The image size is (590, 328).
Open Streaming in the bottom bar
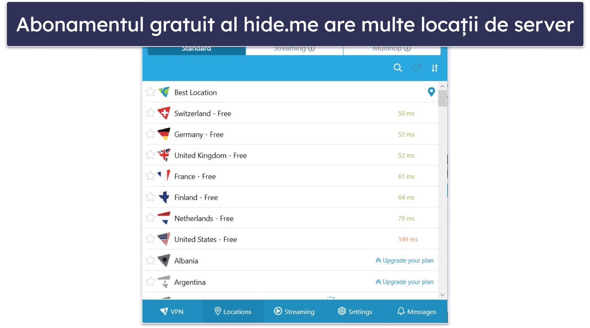tap(294, 311)
